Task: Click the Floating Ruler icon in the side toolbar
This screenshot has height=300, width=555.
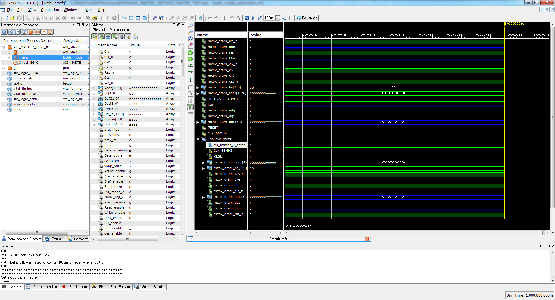Action: coord(190,114)
